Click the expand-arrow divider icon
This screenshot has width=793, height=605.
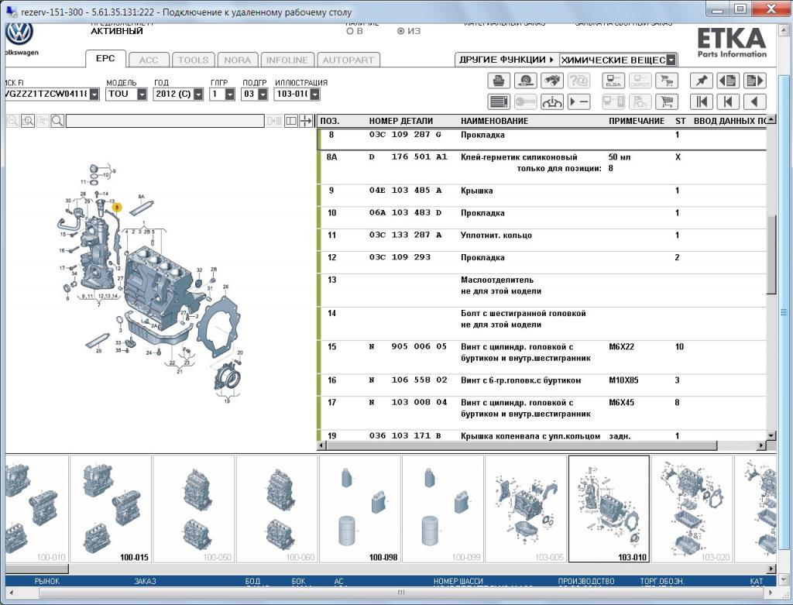305,121
